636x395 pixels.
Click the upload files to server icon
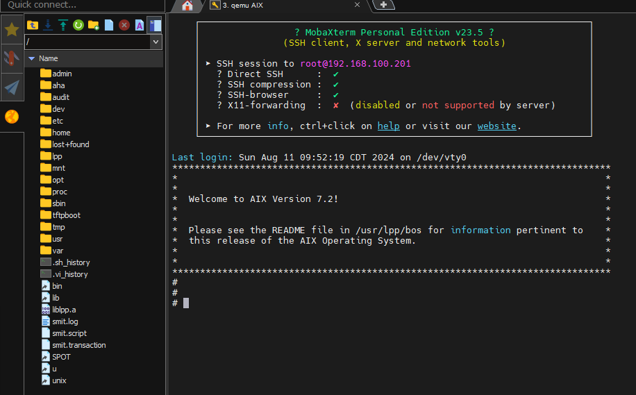point(63,25)
